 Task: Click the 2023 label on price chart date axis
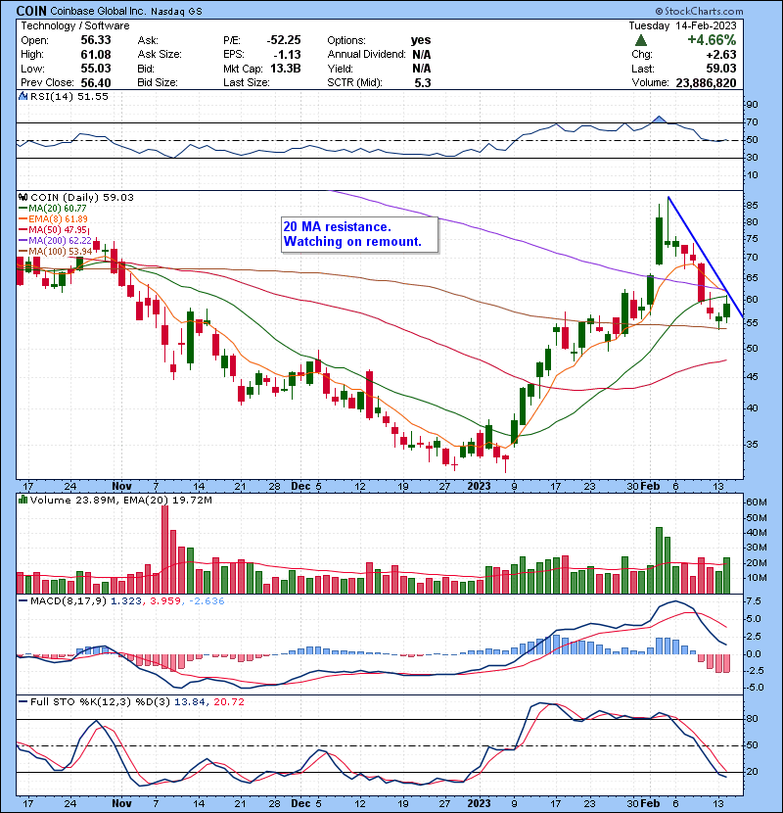[479, 487]
